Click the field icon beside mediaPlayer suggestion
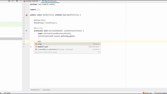 point(36,47)
